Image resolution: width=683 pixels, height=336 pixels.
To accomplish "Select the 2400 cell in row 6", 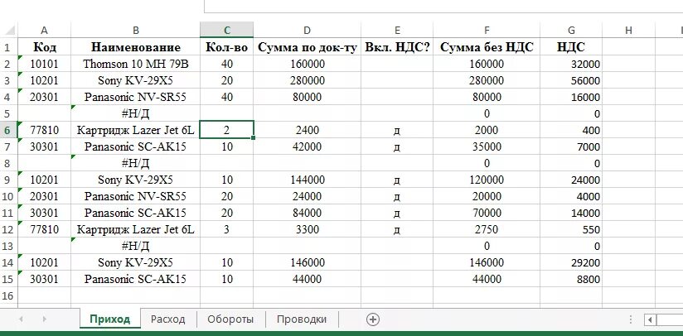I will point(307,131).
